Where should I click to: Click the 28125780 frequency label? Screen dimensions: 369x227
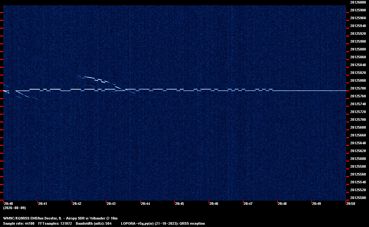(358, 88)
